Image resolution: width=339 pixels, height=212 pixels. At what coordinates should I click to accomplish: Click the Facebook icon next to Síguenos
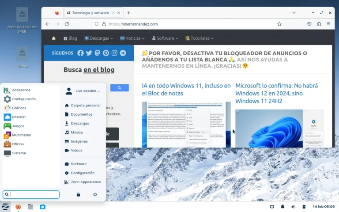tap(80, 53)
